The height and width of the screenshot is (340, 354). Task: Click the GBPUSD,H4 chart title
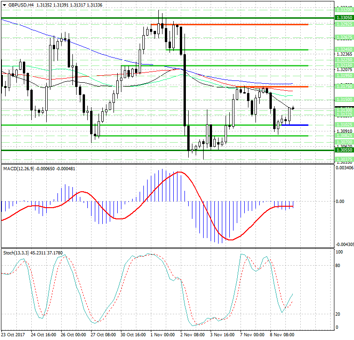point(19,5)
